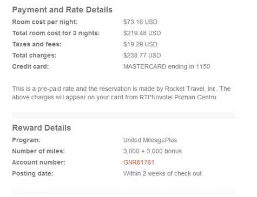Click the Total room cost for 3 nights label

click(x=56, y=33)
